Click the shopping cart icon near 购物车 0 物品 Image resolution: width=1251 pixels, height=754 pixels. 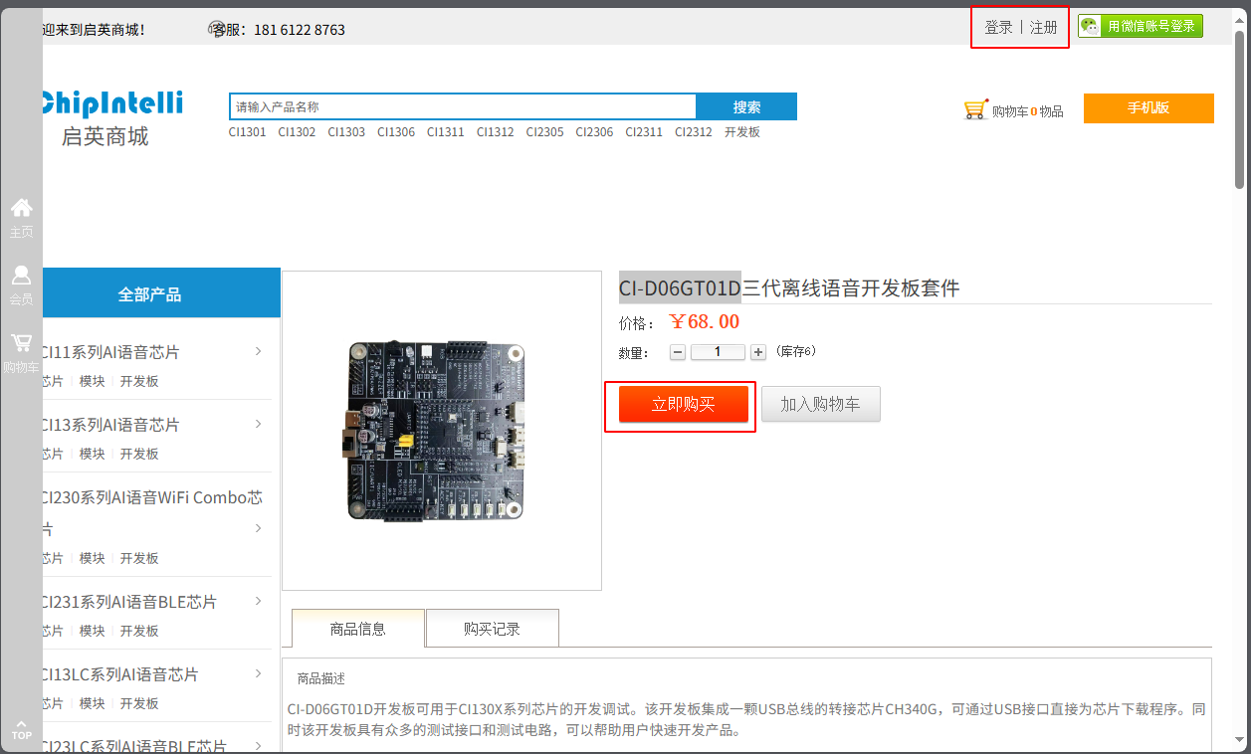(x=976, y=109)
